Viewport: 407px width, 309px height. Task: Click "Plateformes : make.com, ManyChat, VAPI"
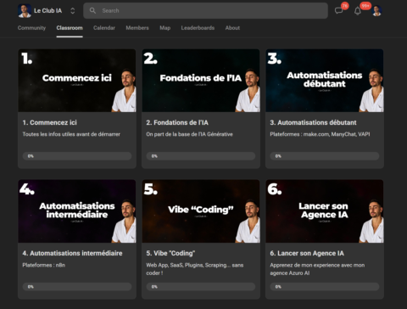click(320, 134)
